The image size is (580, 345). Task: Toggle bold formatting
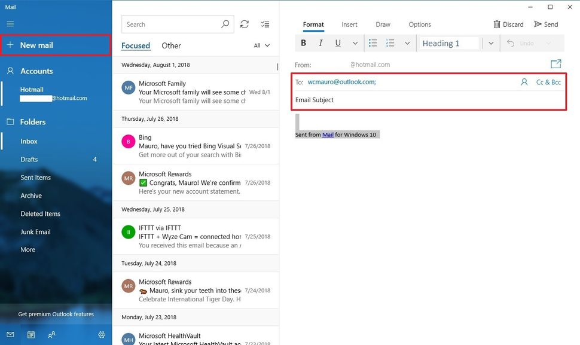click(x=303, y=42)
